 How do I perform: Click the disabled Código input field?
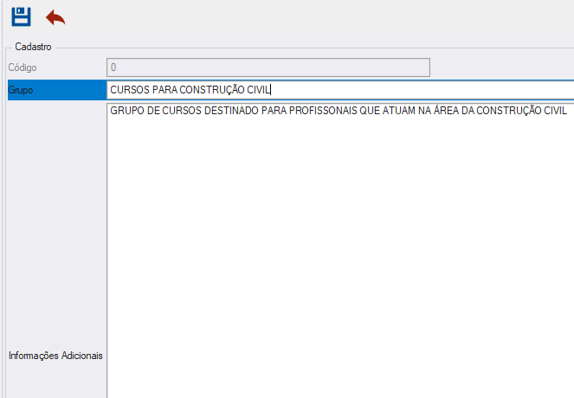pos(268,67)
